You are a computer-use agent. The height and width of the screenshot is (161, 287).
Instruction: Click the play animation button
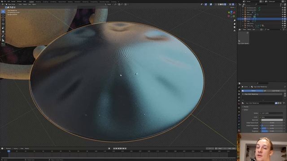(x=121, y=148)
